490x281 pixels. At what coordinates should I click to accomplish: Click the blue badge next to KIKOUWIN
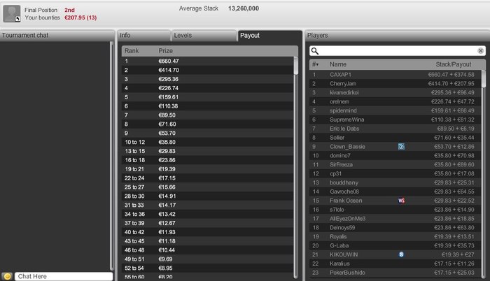point(401,254)
